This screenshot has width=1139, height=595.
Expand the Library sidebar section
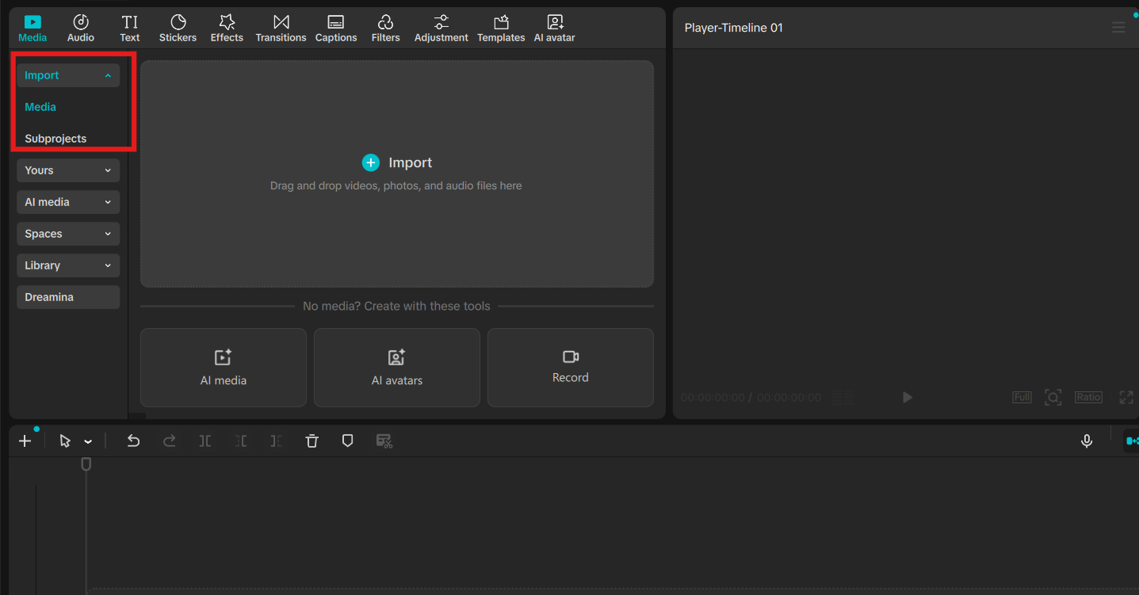coord(68,265)
